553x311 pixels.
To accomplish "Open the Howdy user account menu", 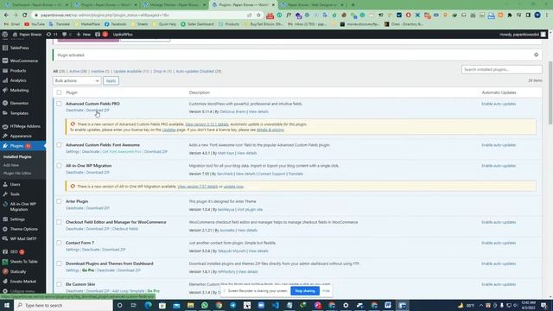I will click(522, 35).
